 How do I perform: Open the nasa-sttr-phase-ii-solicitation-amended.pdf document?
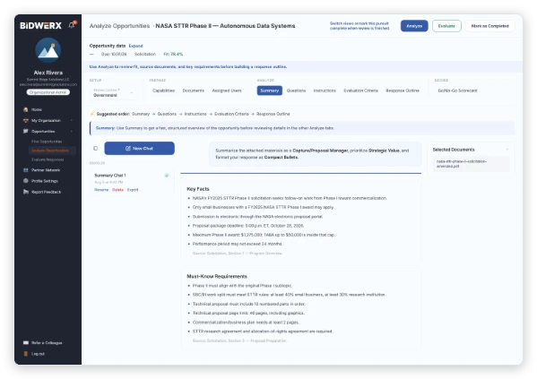(x=471, y=164)
